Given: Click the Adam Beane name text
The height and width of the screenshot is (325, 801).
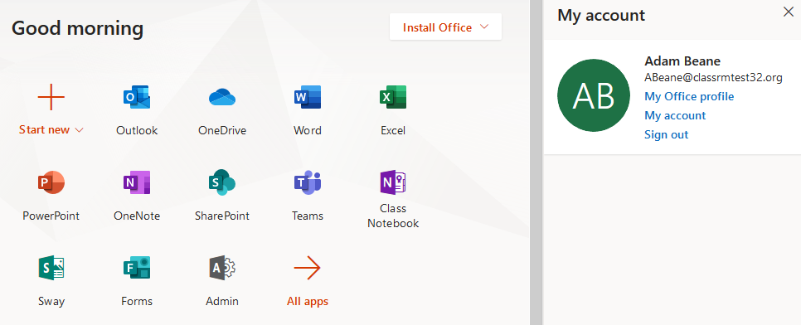Looking at the screenshot, I should [x=682, y=61].
